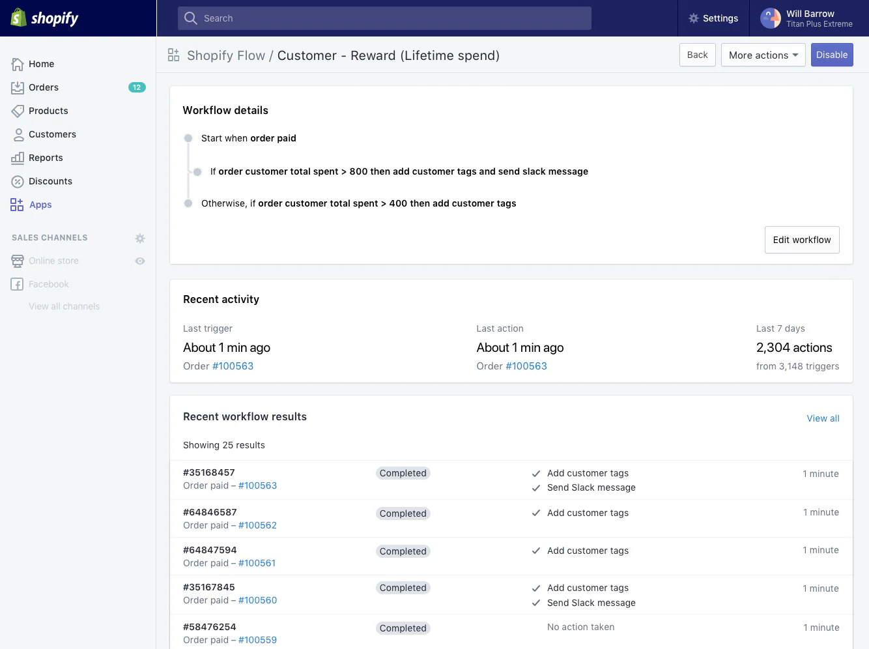Open Reports in sidebar
Viewport: 869px width, 649px height.
click(x=46, y=158)
